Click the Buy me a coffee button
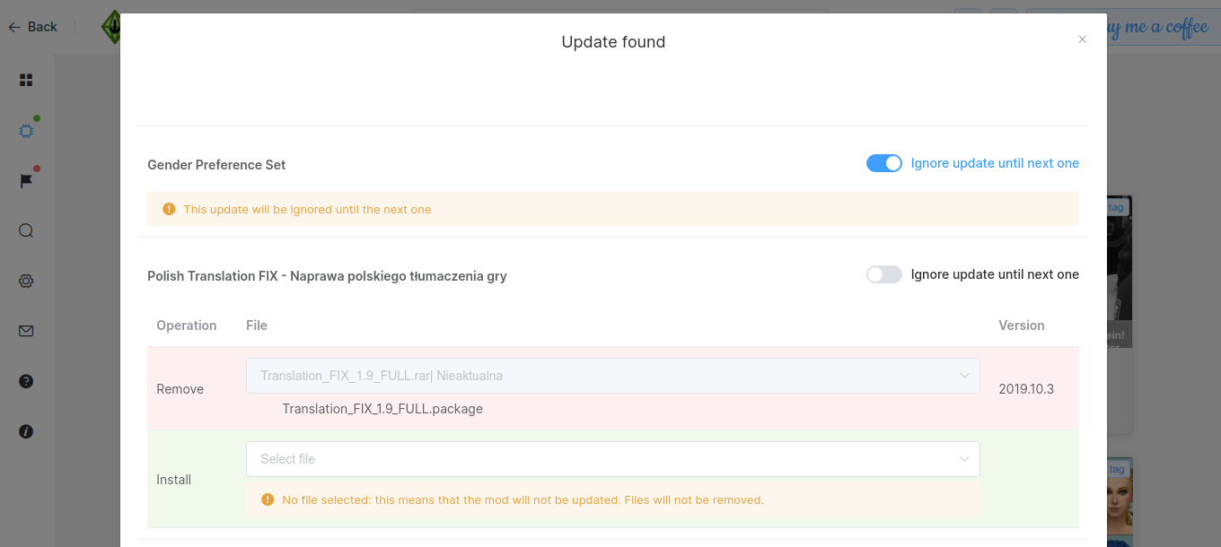The height and width of the screenshot is (547, 1221). coord(1158,28)
